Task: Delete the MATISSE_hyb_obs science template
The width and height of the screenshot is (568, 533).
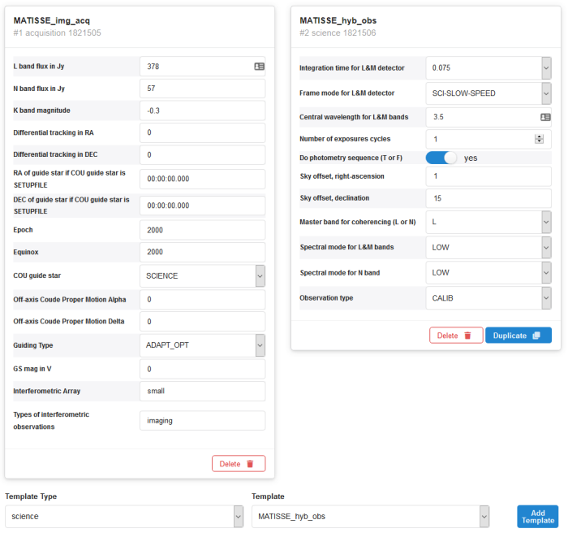Action: tap(456, 336)
